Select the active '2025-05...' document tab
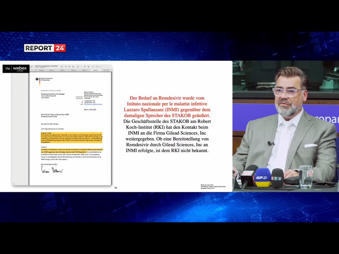 pyautogui.click(x=97, y=70)
